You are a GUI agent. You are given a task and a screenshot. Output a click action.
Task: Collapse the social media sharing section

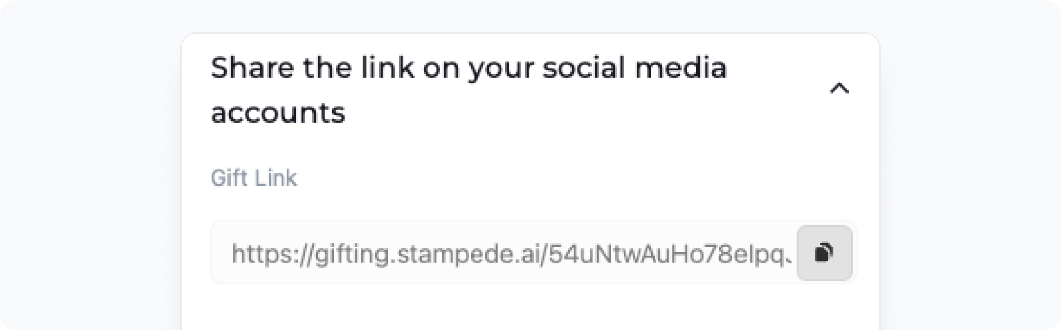click(x=840, y=88)
